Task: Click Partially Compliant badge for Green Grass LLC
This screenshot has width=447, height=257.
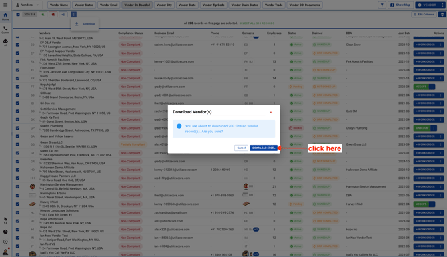Action: 133,144
